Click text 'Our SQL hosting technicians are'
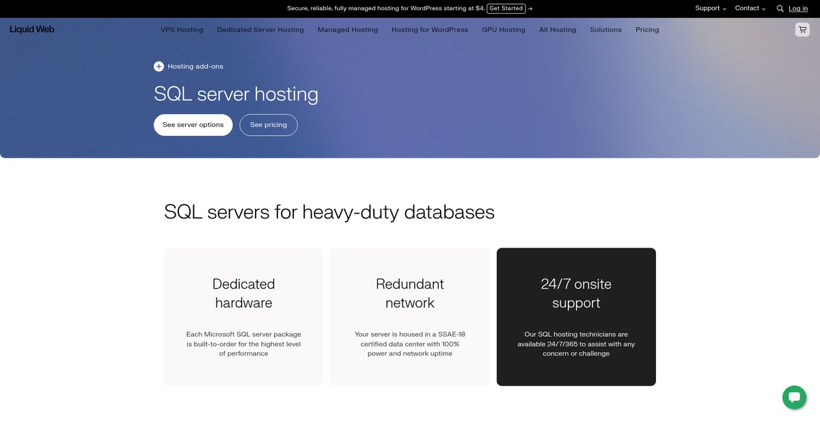Image resolution: width=820 pixels, height=423 pixels. tap(576, 334)
